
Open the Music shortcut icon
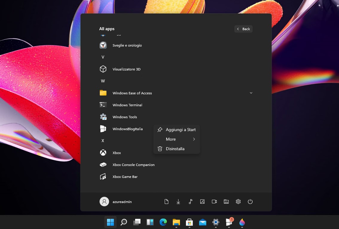pos(190,202)
